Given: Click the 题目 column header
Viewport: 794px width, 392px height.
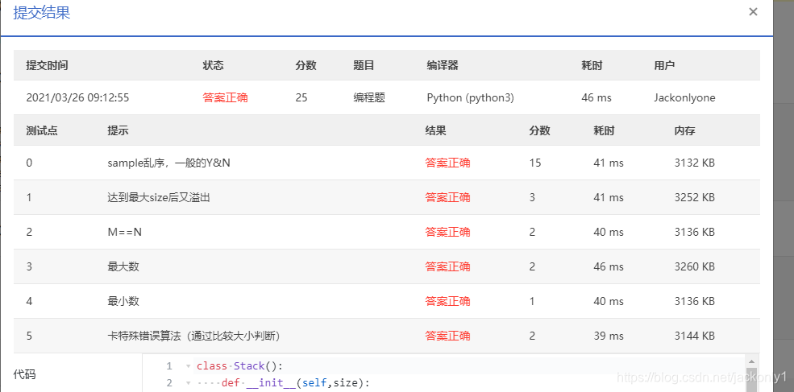Looking at the screenshot, I should [364, 65].
